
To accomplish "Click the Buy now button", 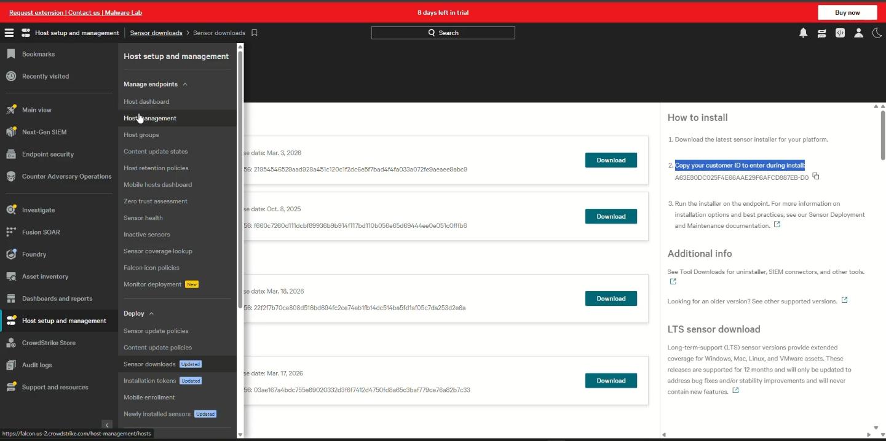I will (x=847, y=12).
